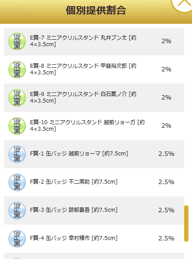Image resolution: width=192 pixels, height=262 pixels.
Task: Click the F賞 badge icon for 不二周助
Action: [x=17, y=182]
